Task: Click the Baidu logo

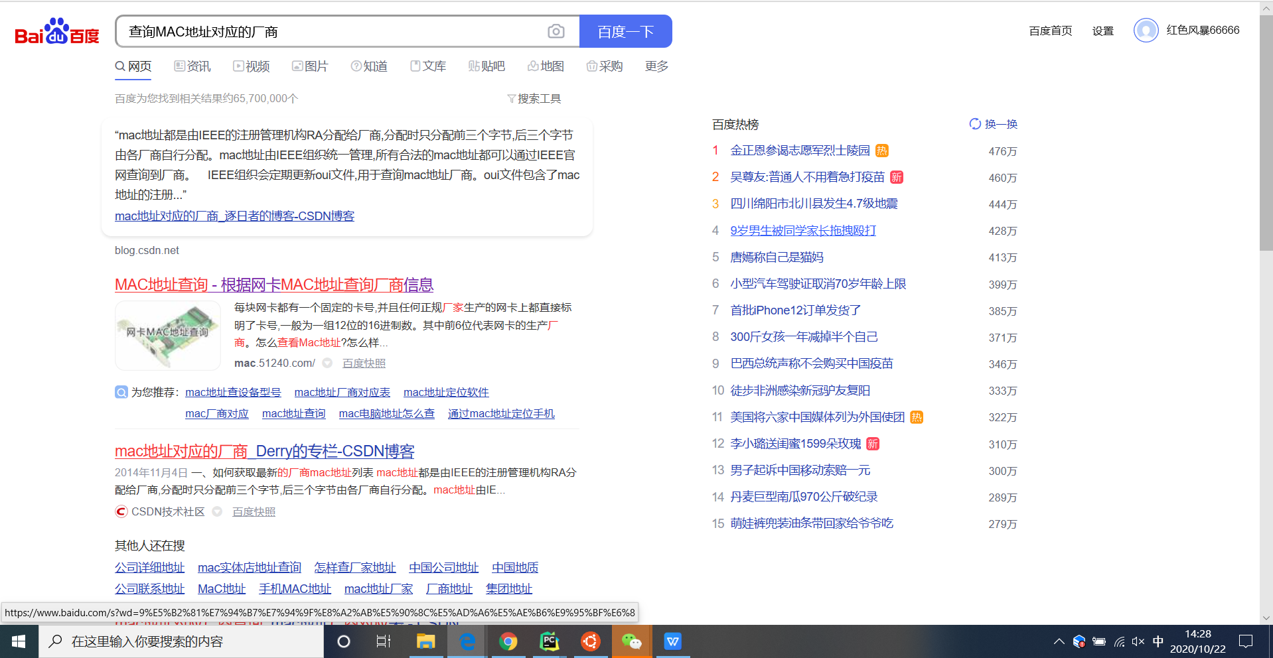Action: (x=57, y=31)
